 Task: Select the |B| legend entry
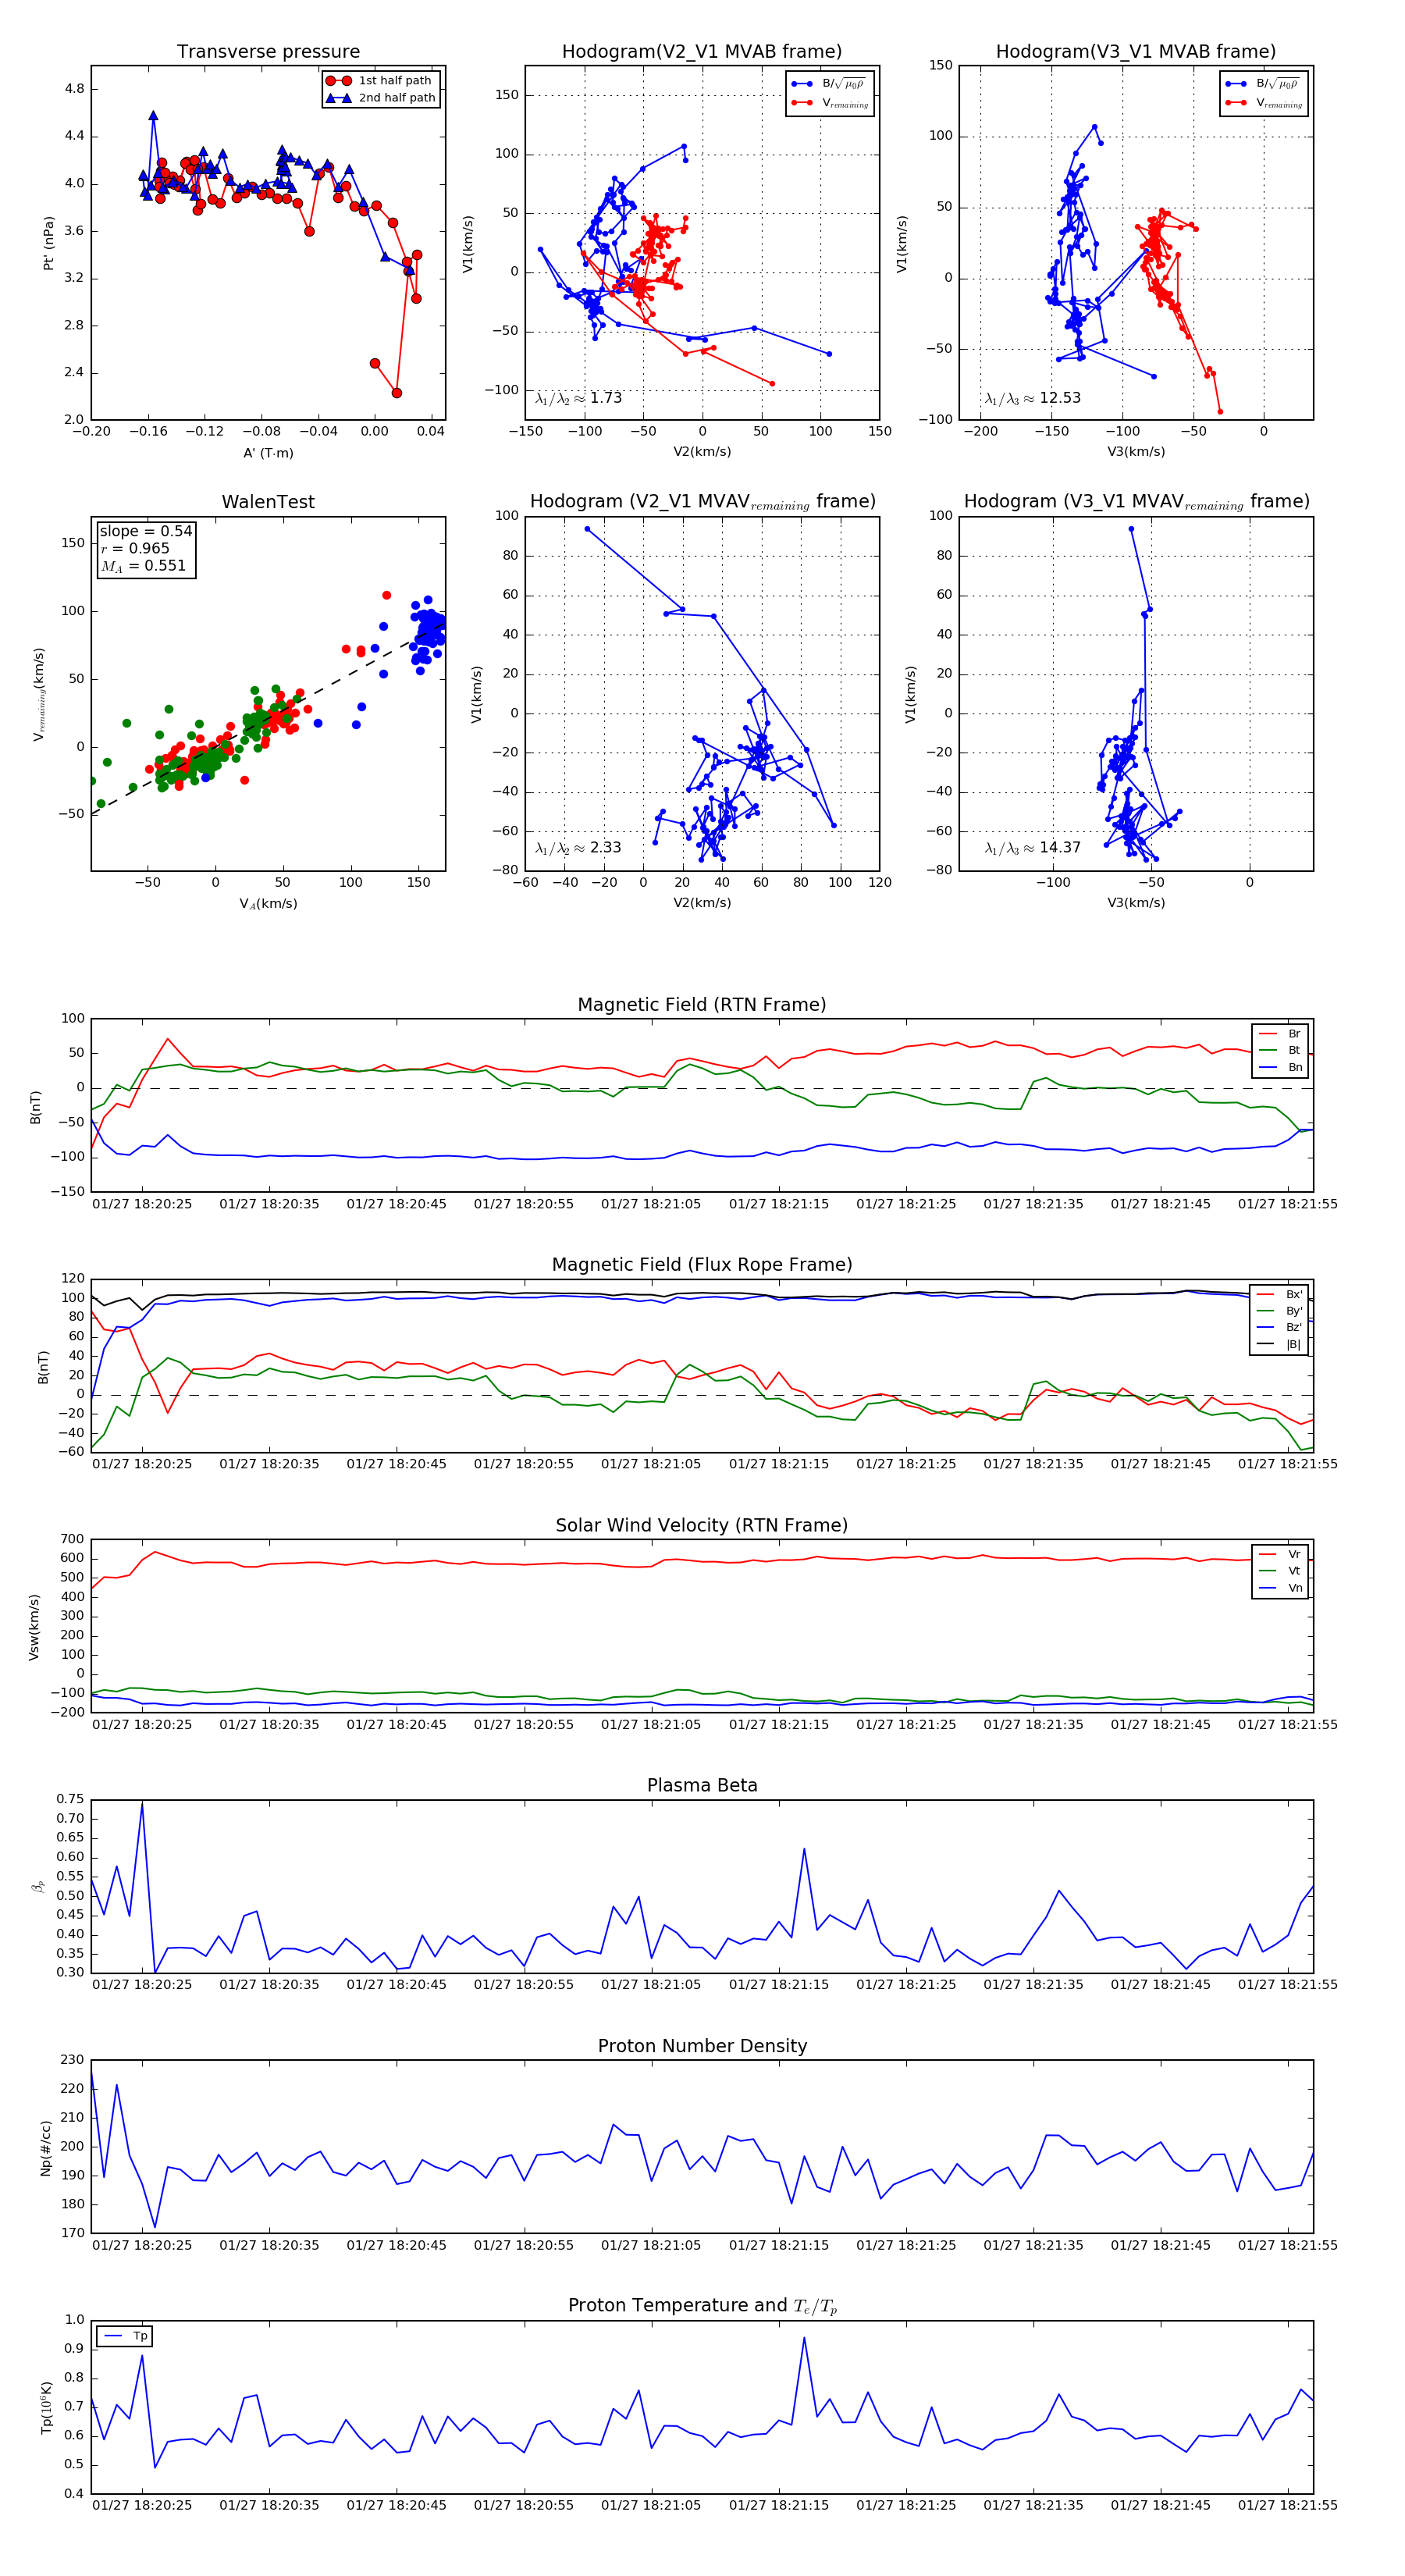(1279, 1344)
